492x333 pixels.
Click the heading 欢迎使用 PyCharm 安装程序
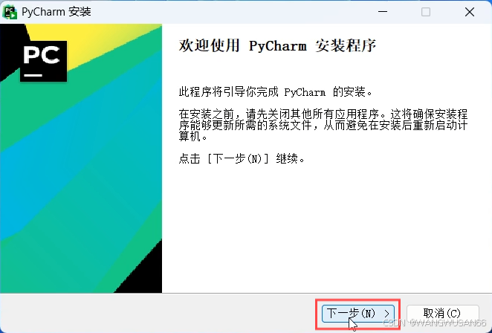click(x=277, y=46)
